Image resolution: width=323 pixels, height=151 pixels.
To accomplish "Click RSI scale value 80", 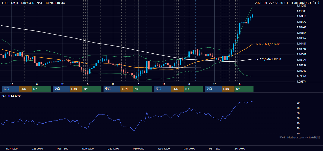I will click(x=298, y=103).
